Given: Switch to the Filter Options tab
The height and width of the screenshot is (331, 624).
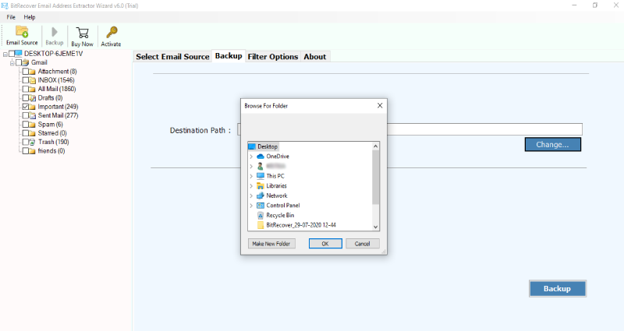Looking at the screenshot, I should (273, 56).
